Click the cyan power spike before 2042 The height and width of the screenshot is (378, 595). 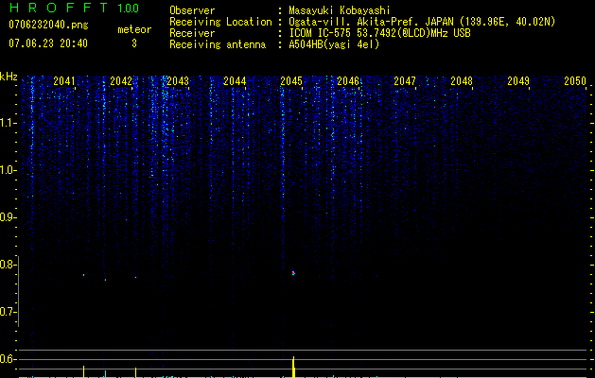tap(106, 374)
